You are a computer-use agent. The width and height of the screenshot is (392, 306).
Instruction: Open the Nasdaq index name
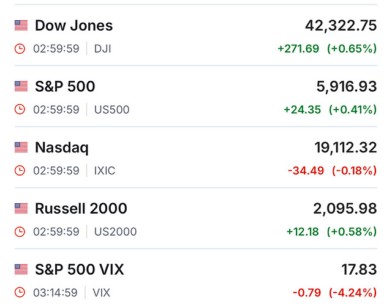pyautogui.click(x=61, y=147)
